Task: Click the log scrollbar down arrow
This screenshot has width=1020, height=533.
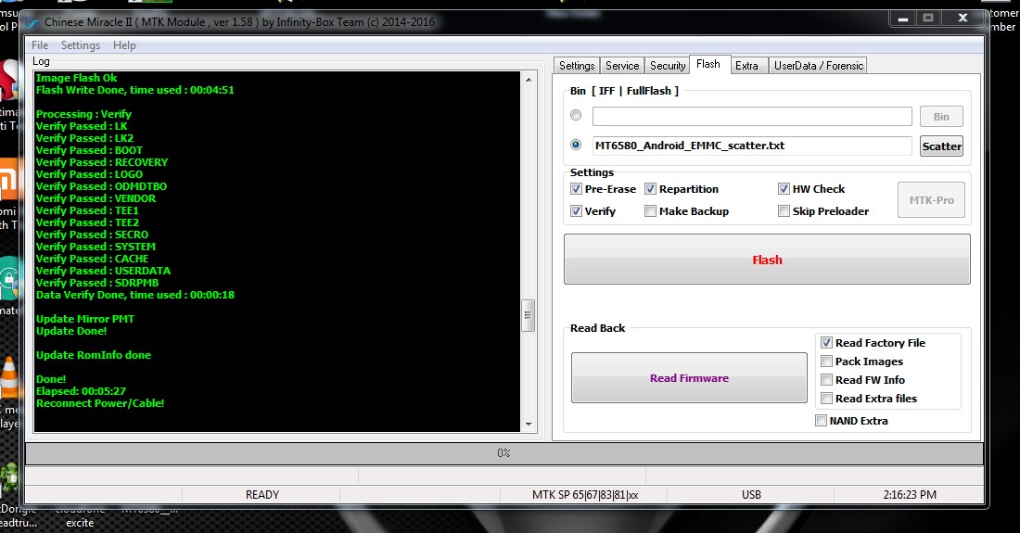Action: (529, 424)
